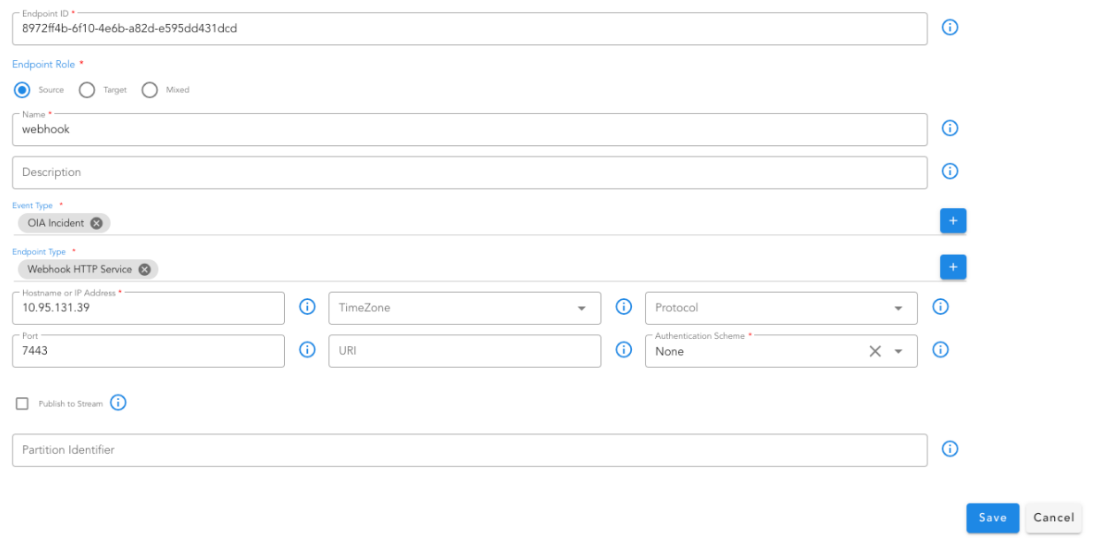Open info icon next to Name field
Image resolution: width=1093 pixels, height=545 pixels.
pos(950,128)
